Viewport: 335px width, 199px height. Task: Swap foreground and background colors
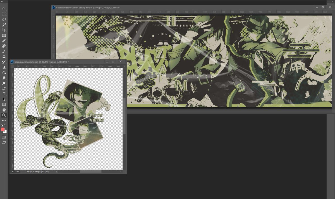pos(5,125)
